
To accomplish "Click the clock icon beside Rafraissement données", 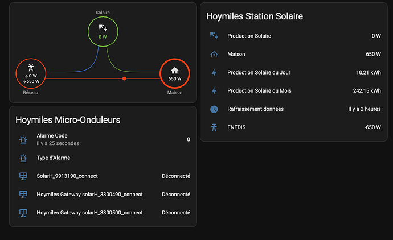I will tap(214, 109).
